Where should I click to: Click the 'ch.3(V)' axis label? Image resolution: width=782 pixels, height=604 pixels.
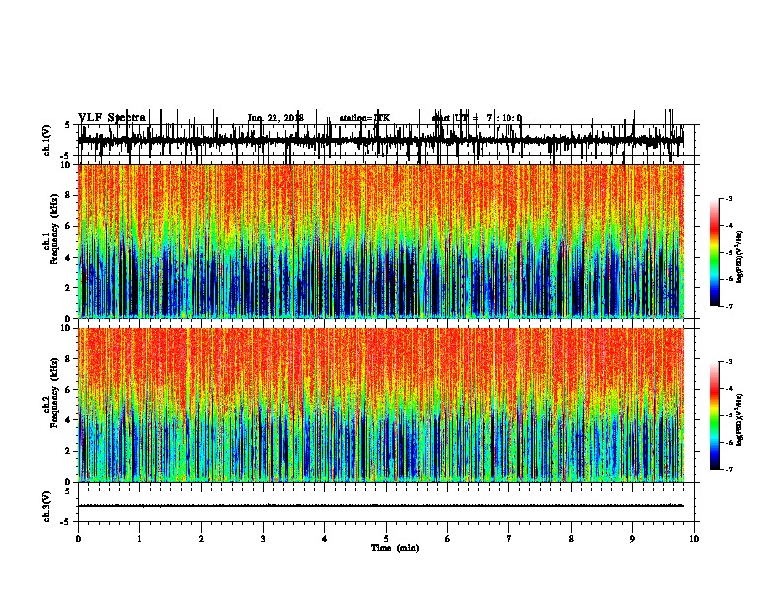pyautogui.click(x=46, y=506)
